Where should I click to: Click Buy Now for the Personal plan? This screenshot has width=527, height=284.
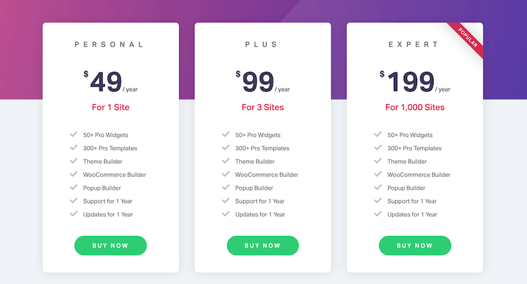(110, 245)
